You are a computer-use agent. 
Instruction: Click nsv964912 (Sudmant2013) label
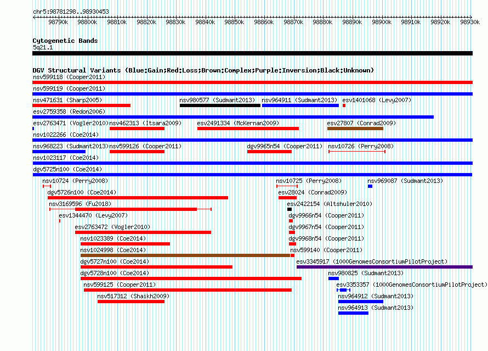pyautogui.click(x=376, y=296)
